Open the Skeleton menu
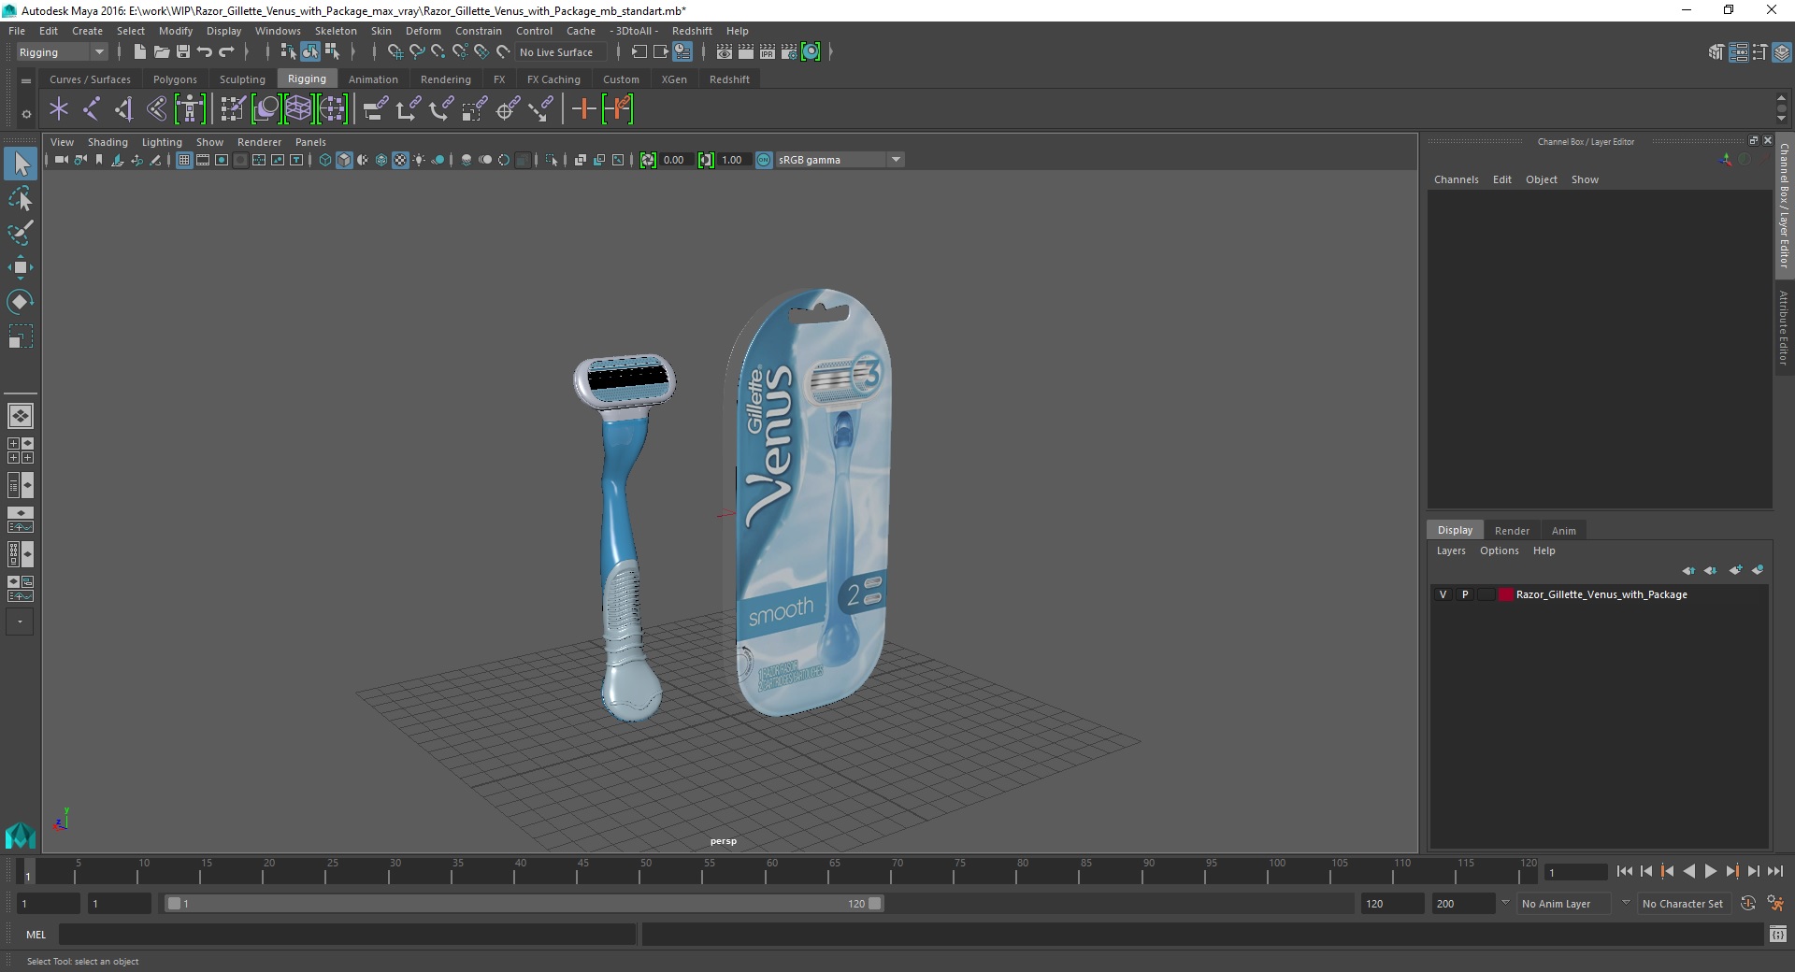Image resolution: width=1795 pixels, height=972 pixels. [336, 31]
